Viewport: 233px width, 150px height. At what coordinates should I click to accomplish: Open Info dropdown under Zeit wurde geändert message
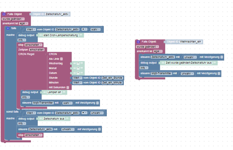144,68
